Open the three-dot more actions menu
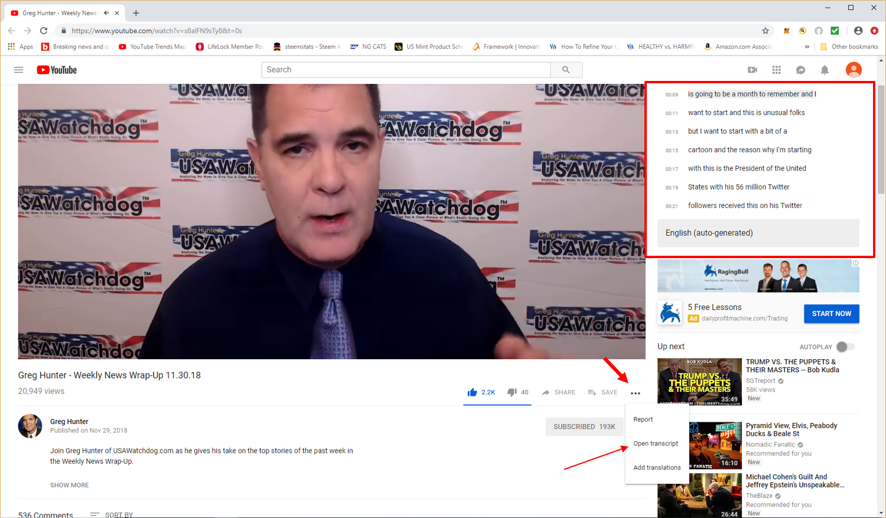Screen dimensions: 886x518 pyautogui.click(x=636, y=393)
